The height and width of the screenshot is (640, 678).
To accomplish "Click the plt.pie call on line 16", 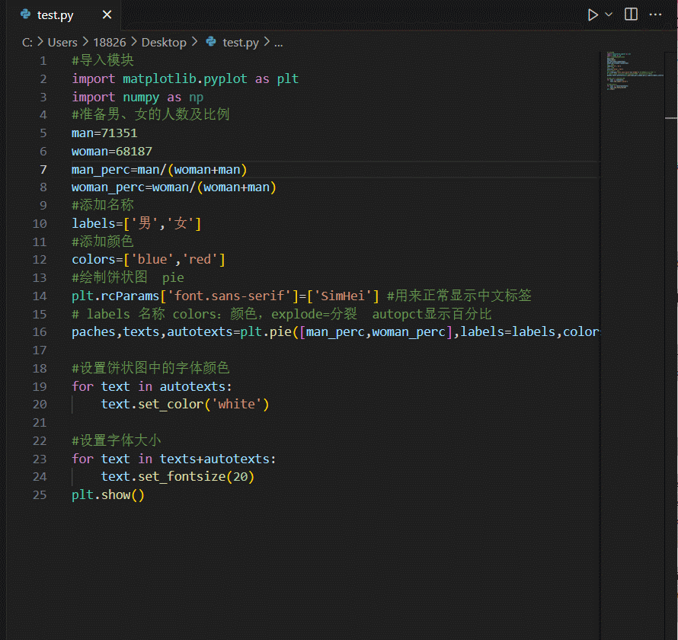I will (335, 331).
